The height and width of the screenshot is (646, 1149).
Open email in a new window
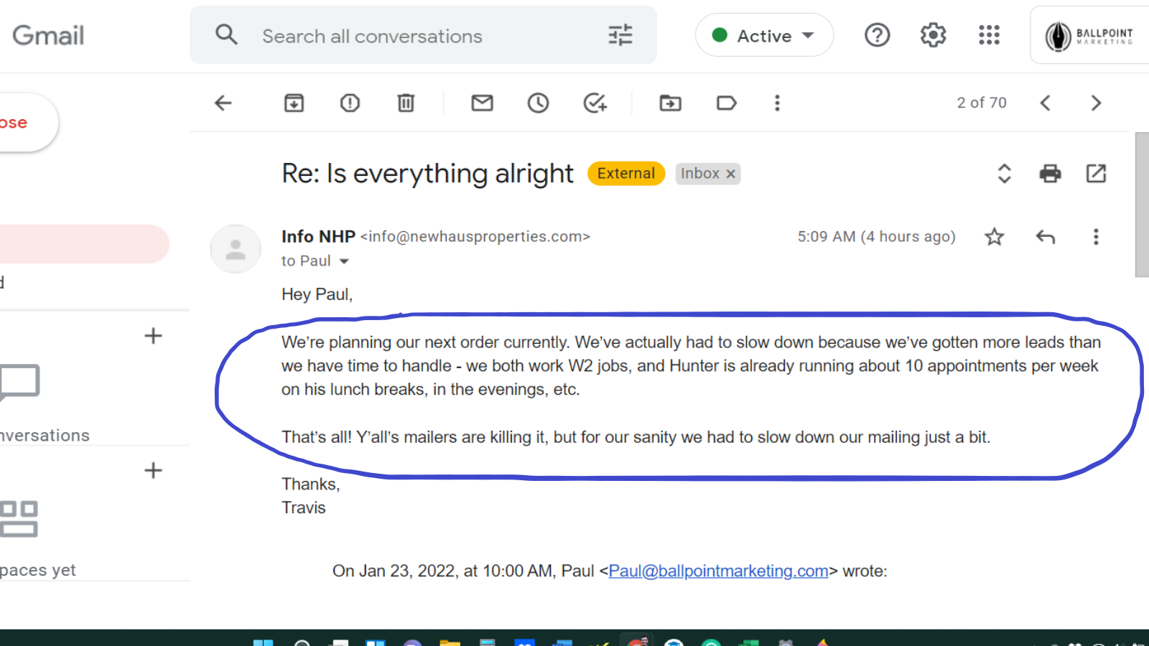pos(1096,174)
